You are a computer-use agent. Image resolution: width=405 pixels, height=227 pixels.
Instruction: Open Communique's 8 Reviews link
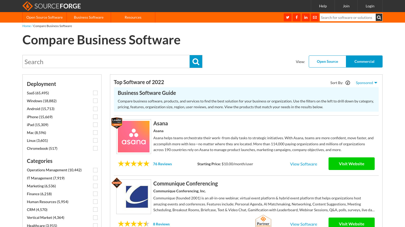[x=161, y=224]
